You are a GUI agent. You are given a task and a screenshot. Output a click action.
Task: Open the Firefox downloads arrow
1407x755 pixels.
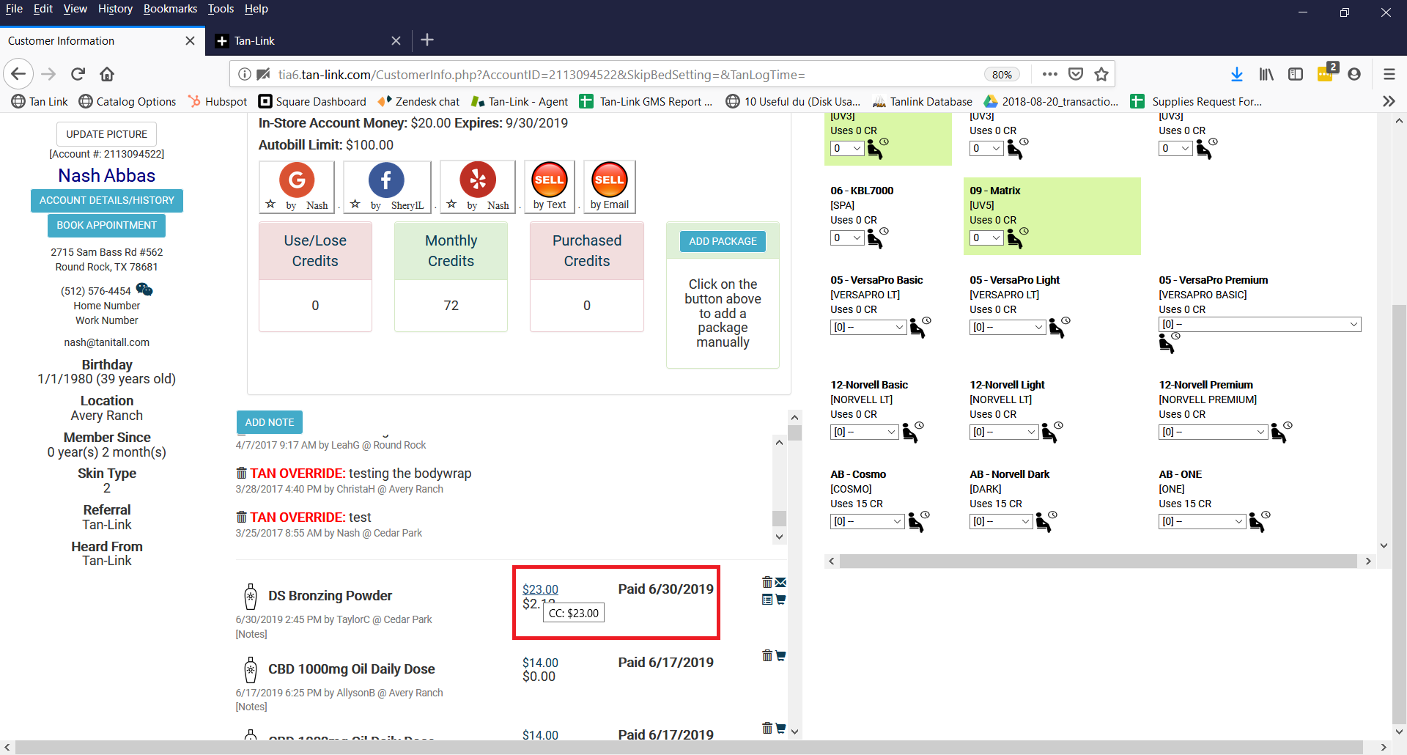click(1237, 74)
